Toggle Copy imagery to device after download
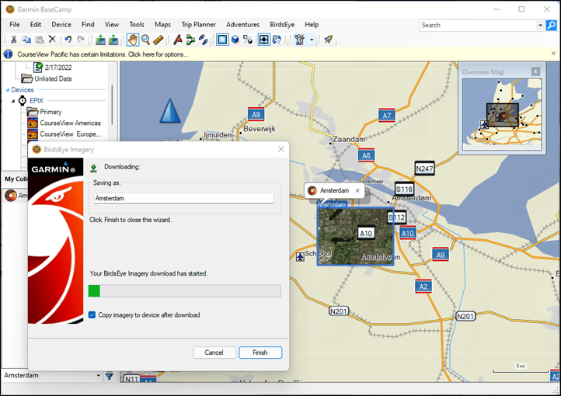 92,315
